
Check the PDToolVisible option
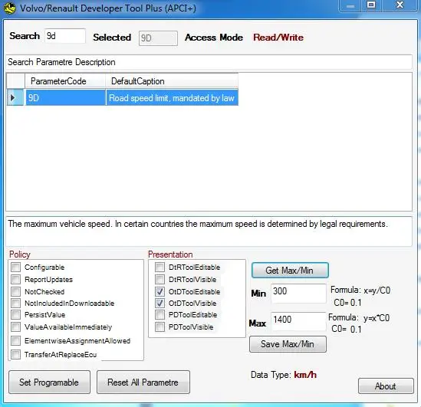pos(160,327)
